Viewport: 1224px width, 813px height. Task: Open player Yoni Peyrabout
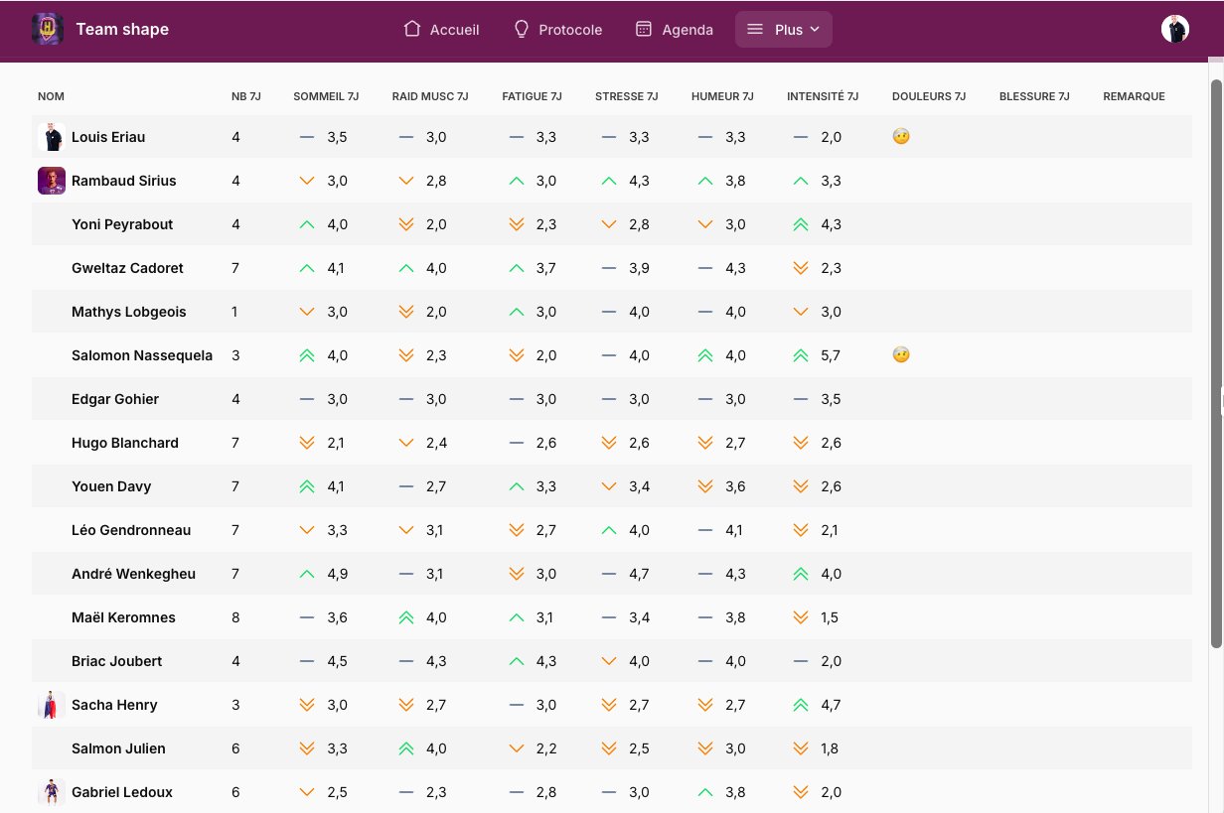[122, 224]
